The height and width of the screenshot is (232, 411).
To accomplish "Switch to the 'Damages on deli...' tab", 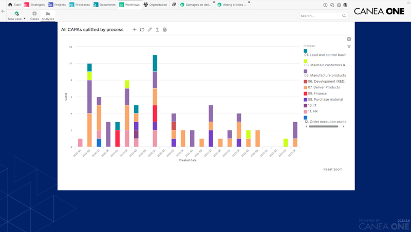I will coord(196,5).
